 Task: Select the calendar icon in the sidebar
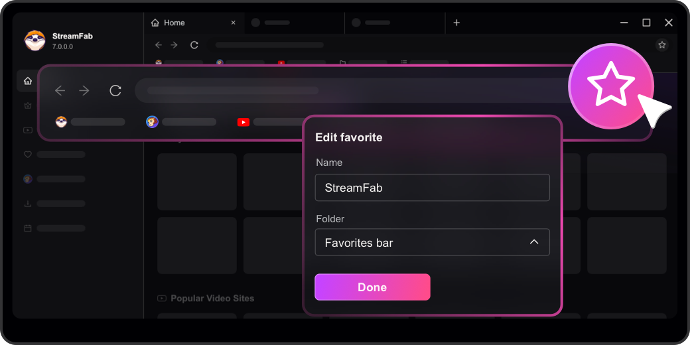tap(27, 228)
